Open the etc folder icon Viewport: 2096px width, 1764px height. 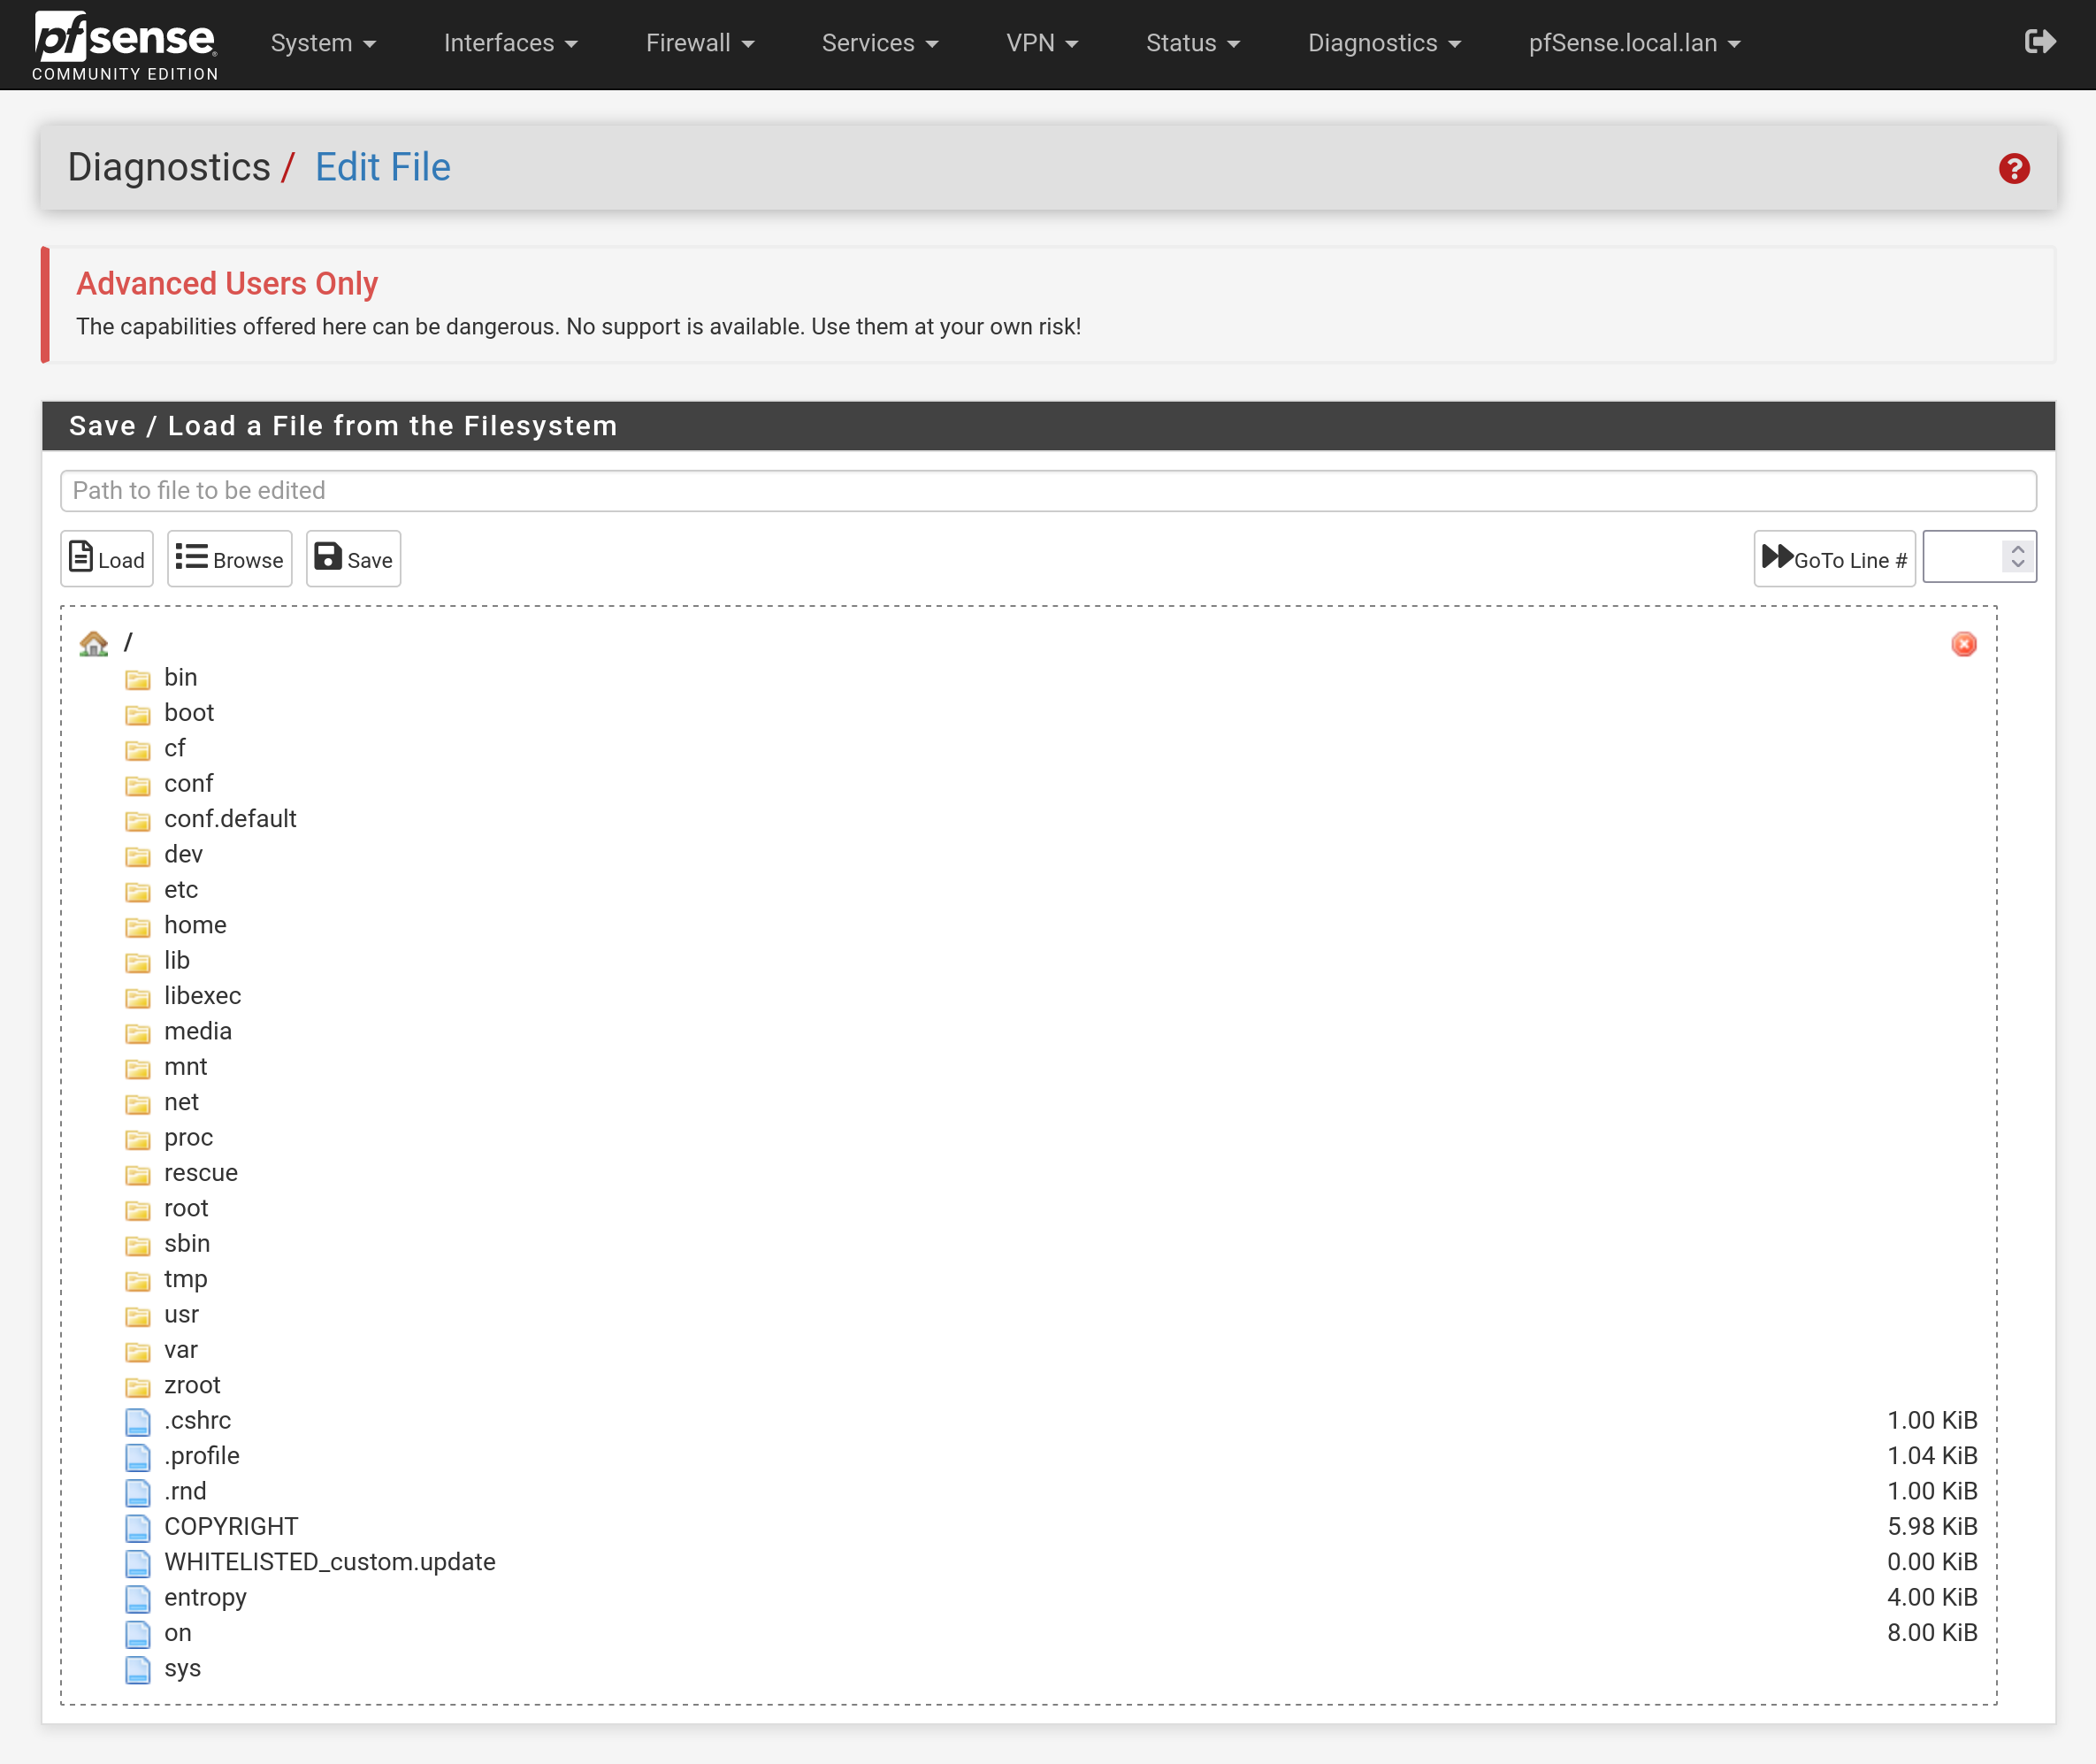coord(138,892)
